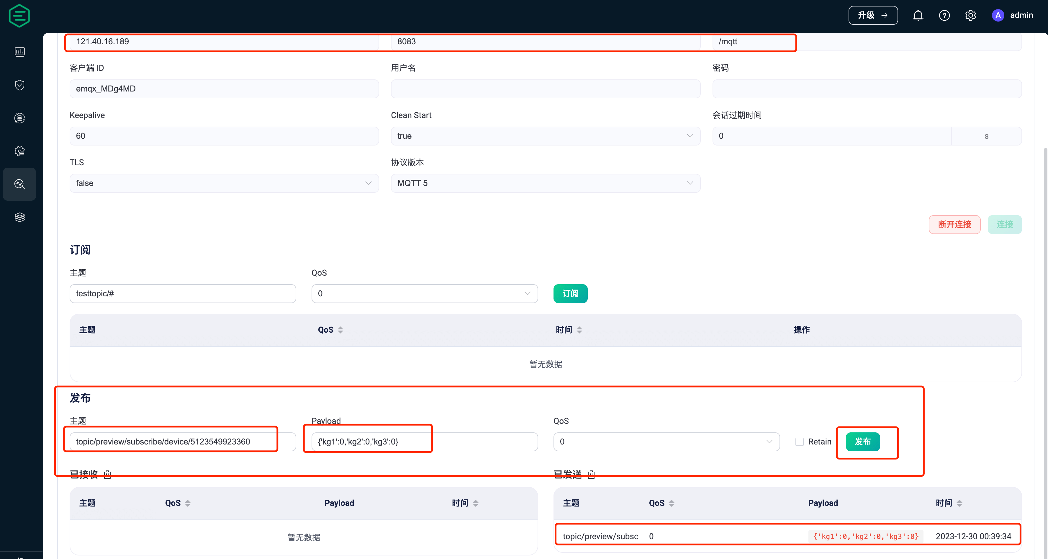Screen dimensions: 1048x559
Task: Clear received messages with trash icon
Action: coord(107,474)
